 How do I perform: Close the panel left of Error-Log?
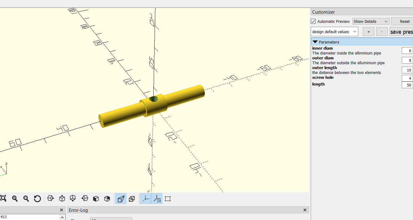point(61,210)
